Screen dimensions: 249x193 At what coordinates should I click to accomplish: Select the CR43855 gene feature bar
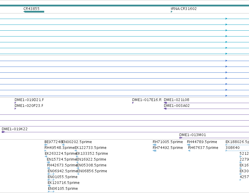pyautogui.click(x=34, y=12)
